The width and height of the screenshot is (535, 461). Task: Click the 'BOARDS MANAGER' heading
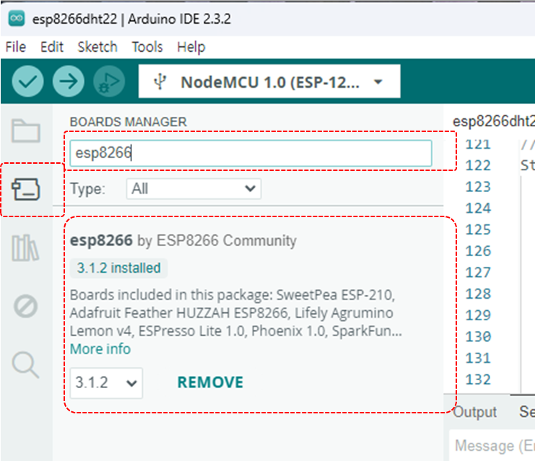(129, 122)
